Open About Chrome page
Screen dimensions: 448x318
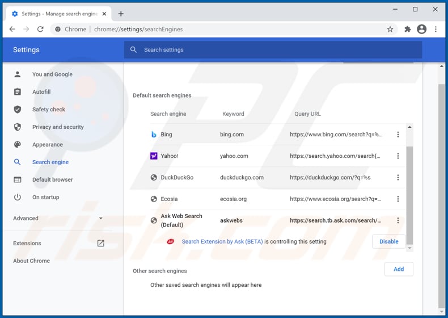pos(31,261)
